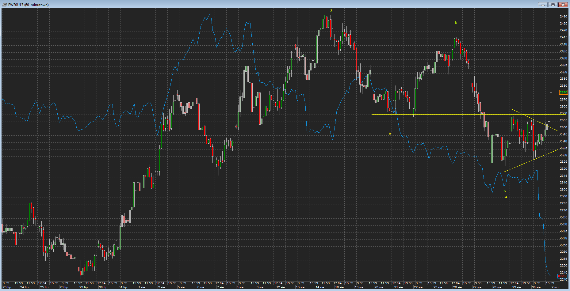Click the FW20U13 (60-minutowo) window title
The image size is (570, 291).
pyautogui.click(x=28, y=5)
